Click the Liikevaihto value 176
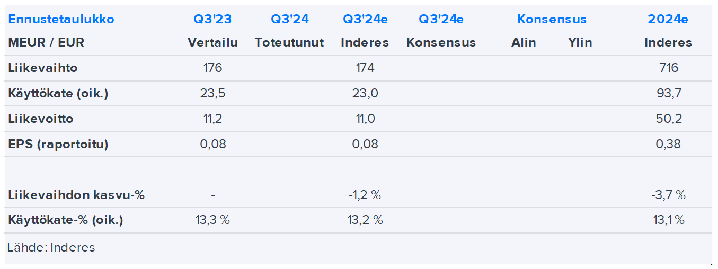The height and width of the screenshot is (269, 718). (x=212, y=68)
